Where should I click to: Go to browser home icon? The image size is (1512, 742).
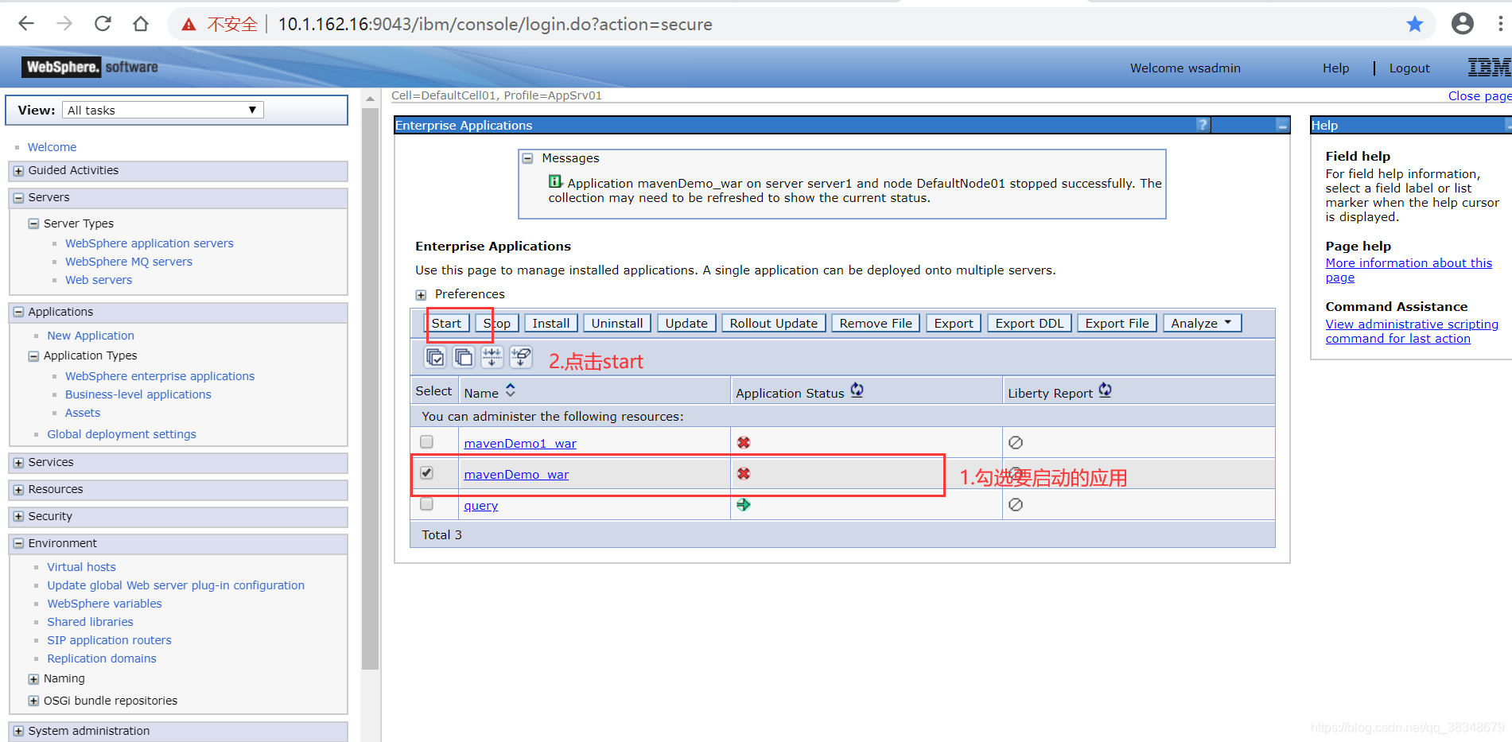tap(141, 24)
